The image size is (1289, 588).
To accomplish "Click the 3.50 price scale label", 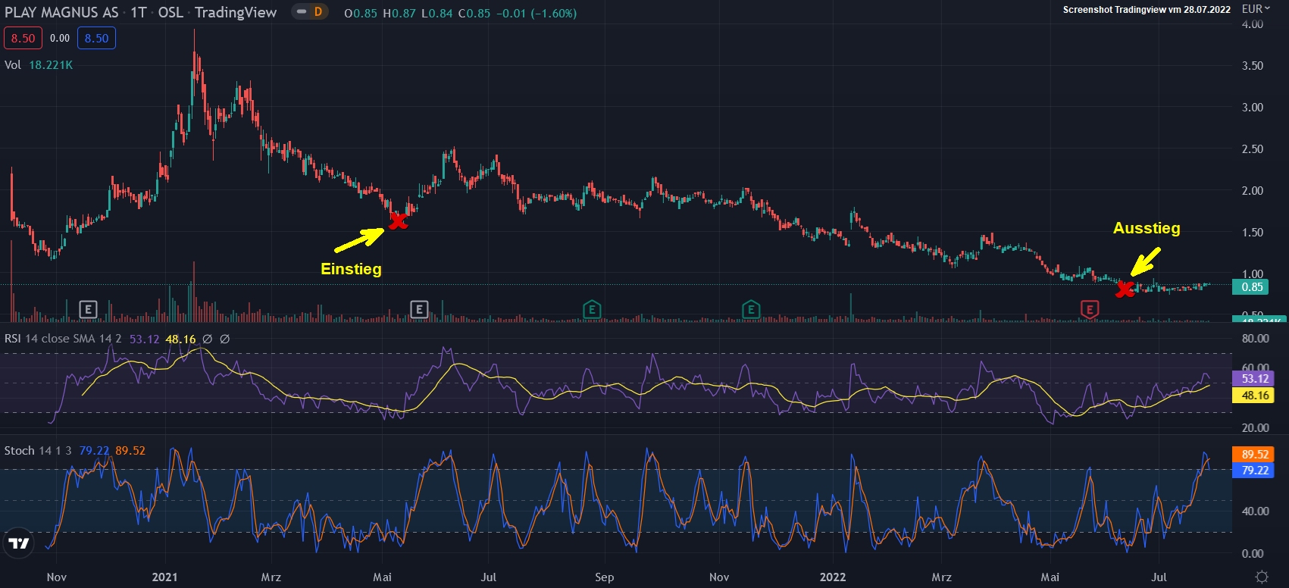I will 1253,66.
